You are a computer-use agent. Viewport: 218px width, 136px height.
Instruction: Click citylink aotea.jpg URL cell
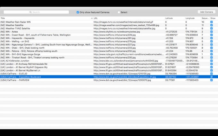coord(117,32)
